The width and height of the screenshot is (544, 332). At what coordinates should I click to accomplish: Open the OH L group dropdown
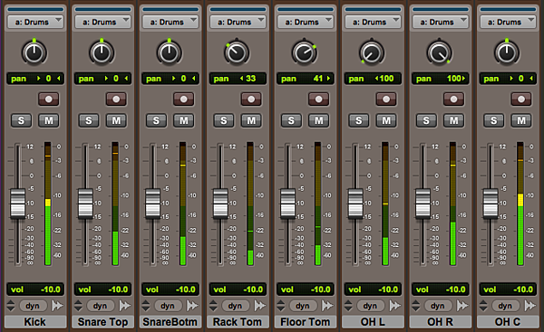coord(373,22)
